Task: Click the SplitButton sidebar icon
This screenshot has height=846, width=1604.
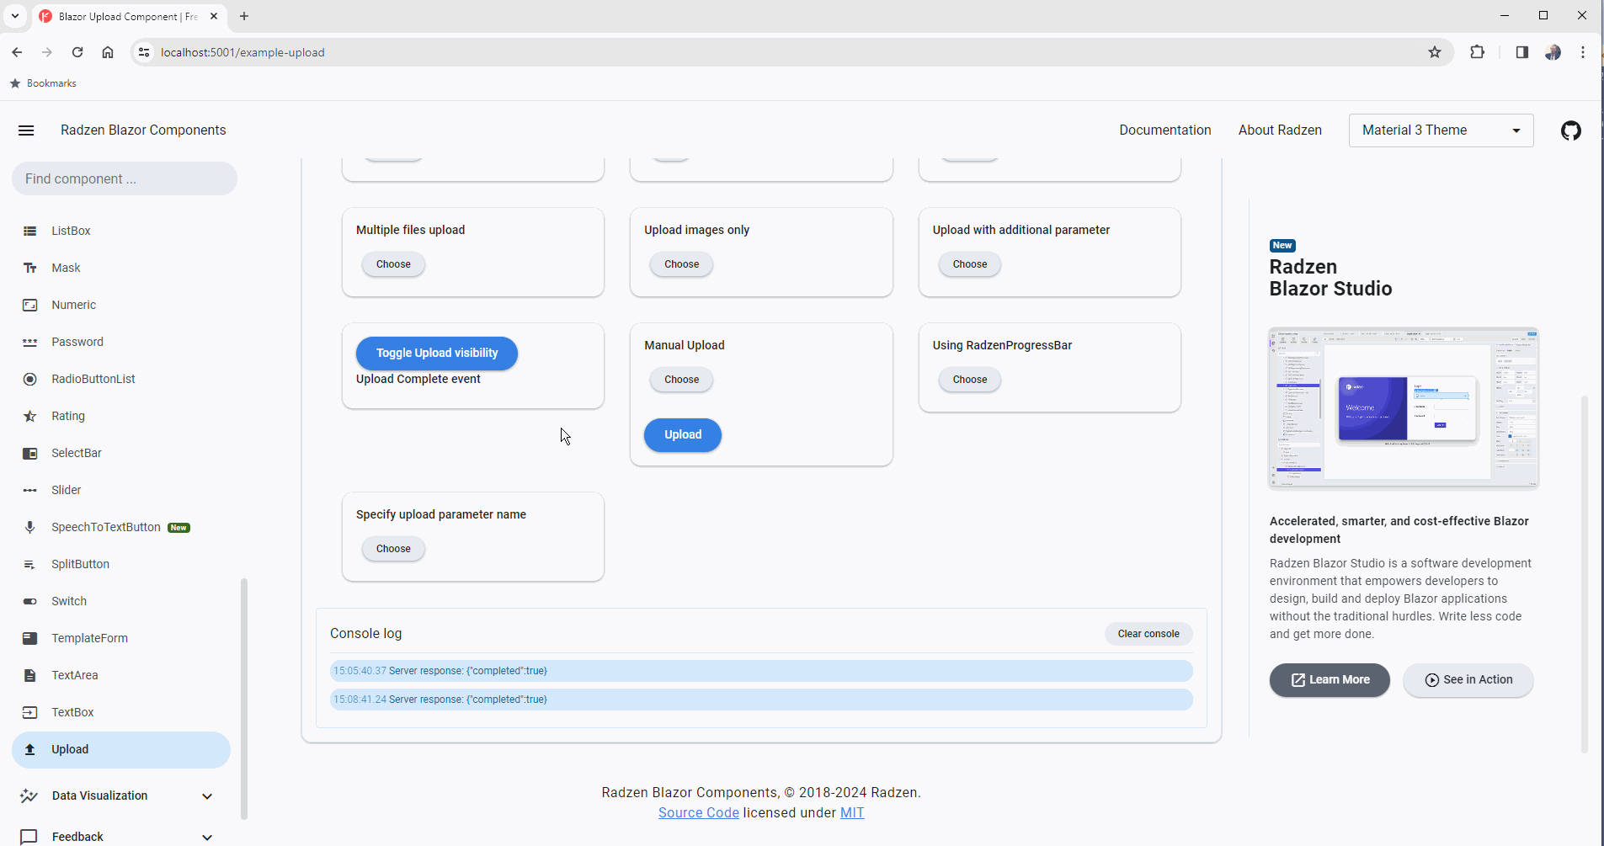Action: click(30, 564)
